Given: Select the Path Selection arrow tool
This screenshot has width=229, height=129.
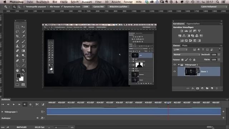Looking at the screenshot, I should (18, 65).
